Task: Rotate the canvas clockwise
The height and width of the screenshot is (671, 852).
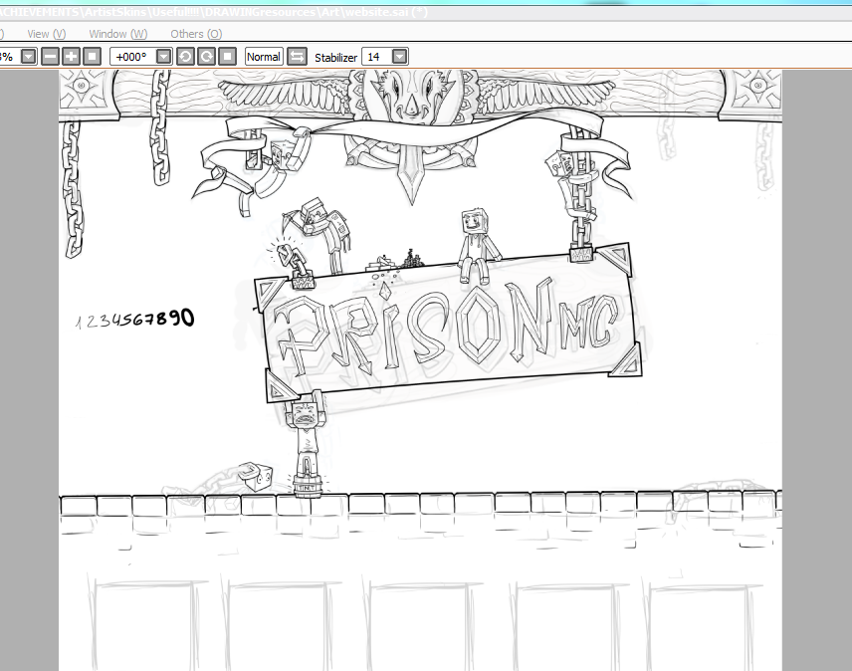Action: click(206, 57)
